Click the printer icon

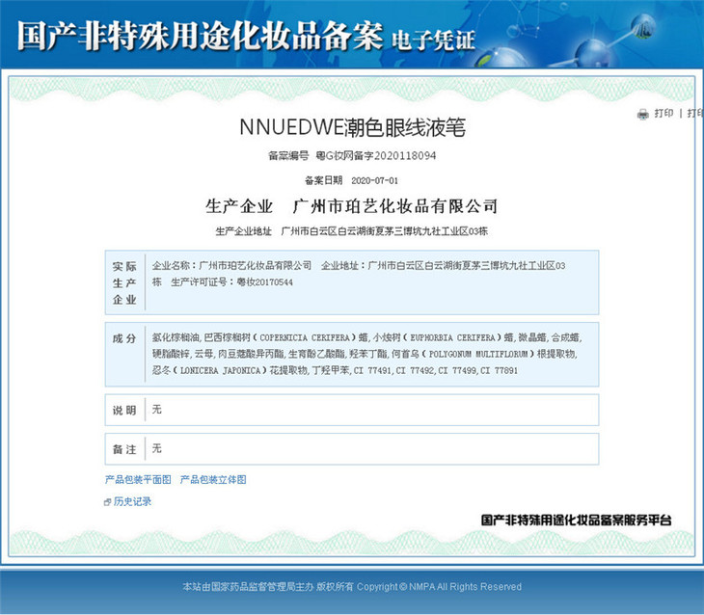pos(643,115)
